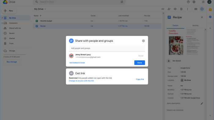Screen dimensions: 214x120
Task: Click Recipe document icon in details header
Action: pos(169,17)
